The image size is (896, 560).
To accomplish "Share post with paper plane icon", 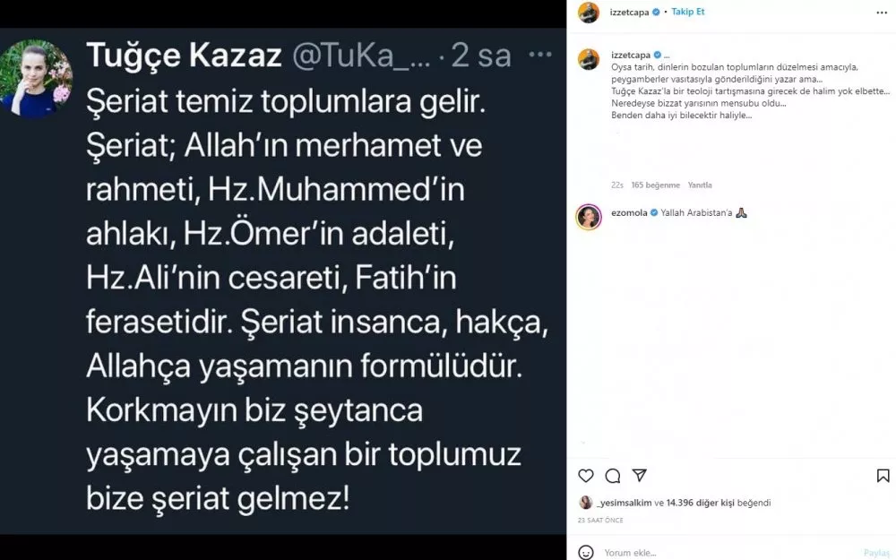I will coord(640,475).
